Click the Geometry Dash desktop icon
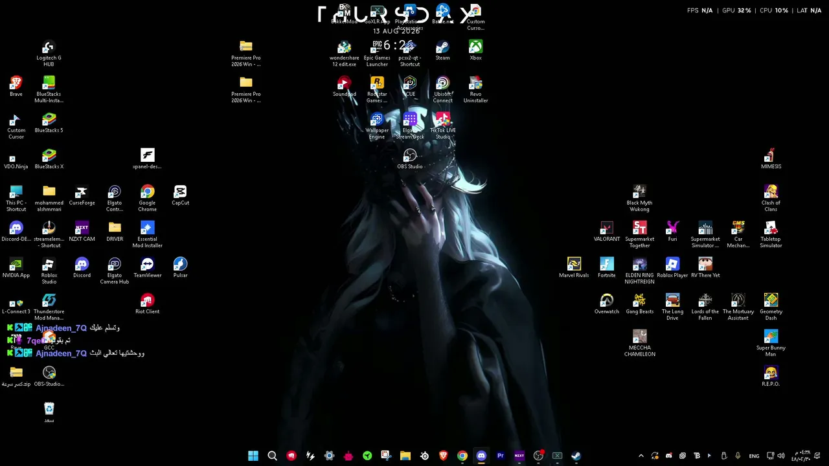 click(x=771, y=307)
